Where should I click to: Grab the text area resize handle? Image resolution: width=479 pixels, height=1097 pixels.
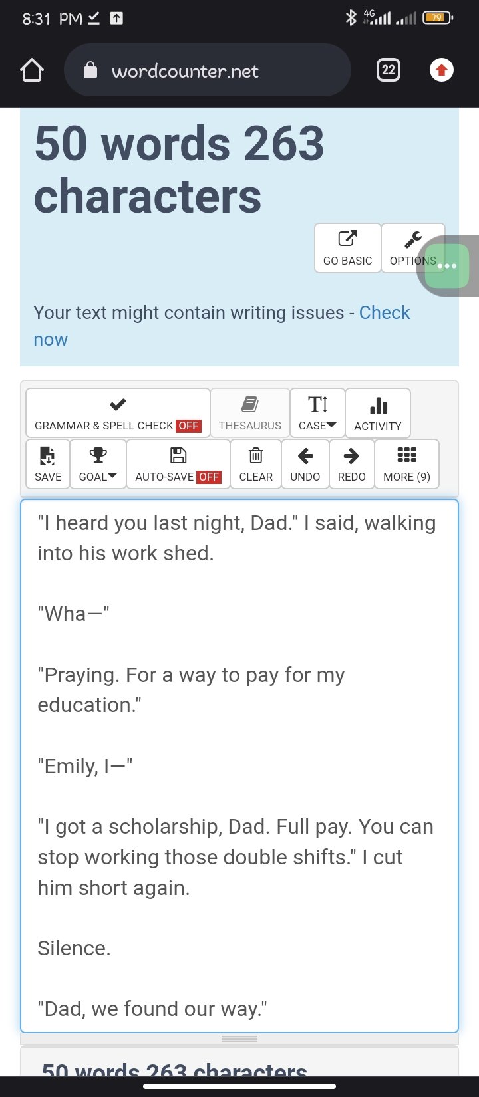(239, 1039)
